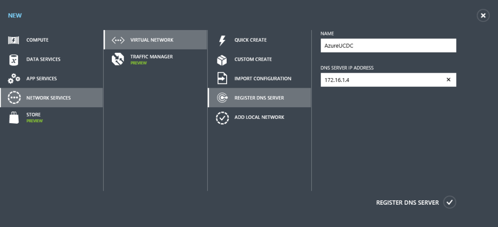Select Data Services category
498x227 pixels.
pos(52,59)
